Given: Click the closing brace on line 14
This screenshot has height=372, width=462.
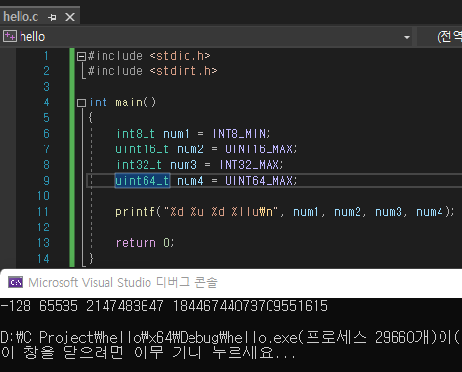Looking at the screenshot, I should coord(91,259).
